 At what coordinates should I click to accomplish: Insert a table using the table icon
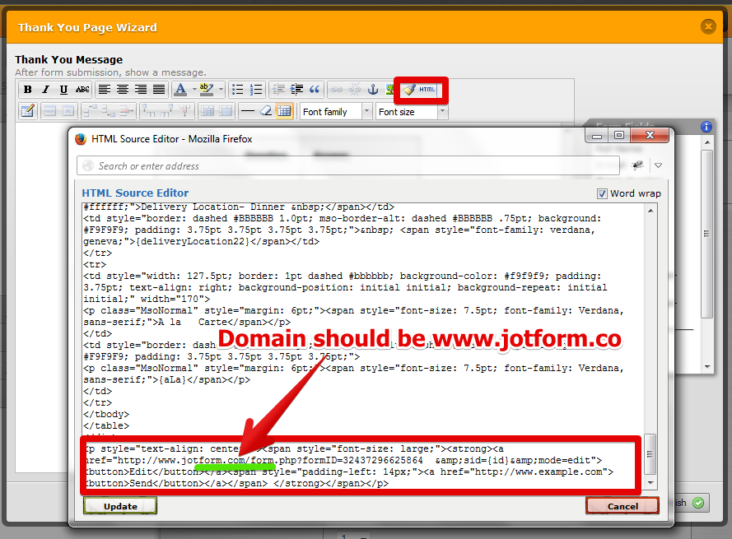coord(284,109)
